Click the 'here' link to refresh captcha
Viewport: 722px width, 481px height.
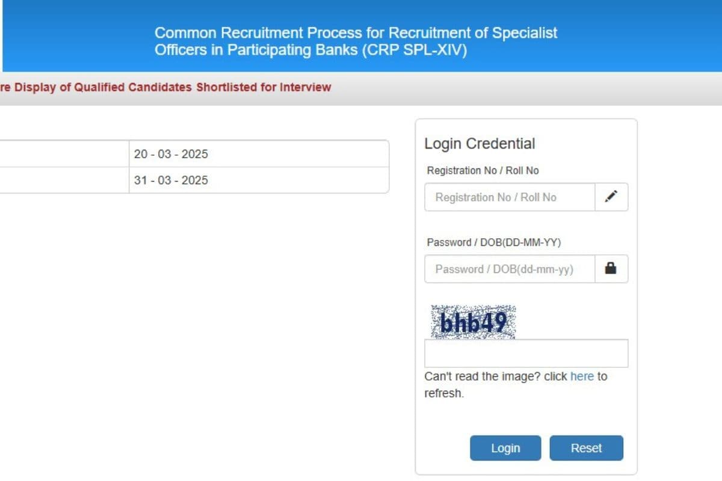point(582,376)
